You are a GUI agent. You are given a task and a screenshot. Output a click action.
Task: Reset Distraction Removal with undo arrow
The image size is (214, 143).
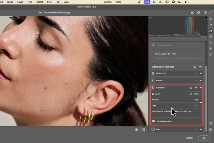click(x=195, y=67)
